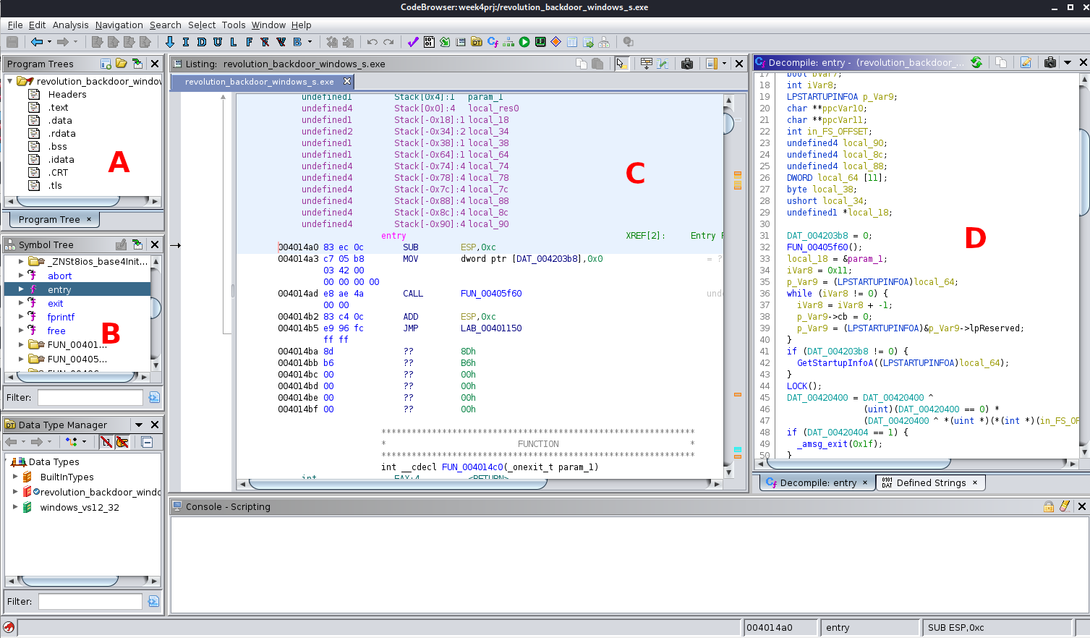This screenshot has height=638, width=1090.
Task: Expand the BuiltInTypes node
Action: pos(15,477)
